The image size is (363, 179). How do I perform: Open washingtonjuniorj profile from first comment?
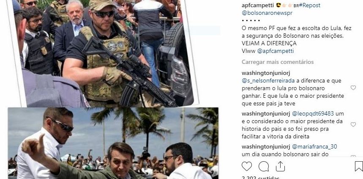coord(266,73)
